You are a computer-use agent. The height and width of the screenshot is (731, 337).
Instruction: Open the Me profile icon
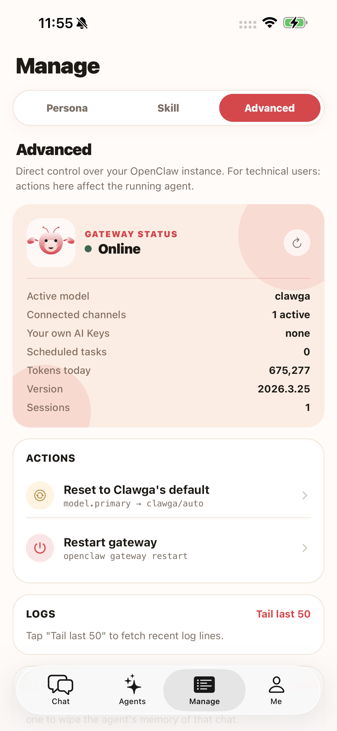pyautogui.click(x=276, y=685)
